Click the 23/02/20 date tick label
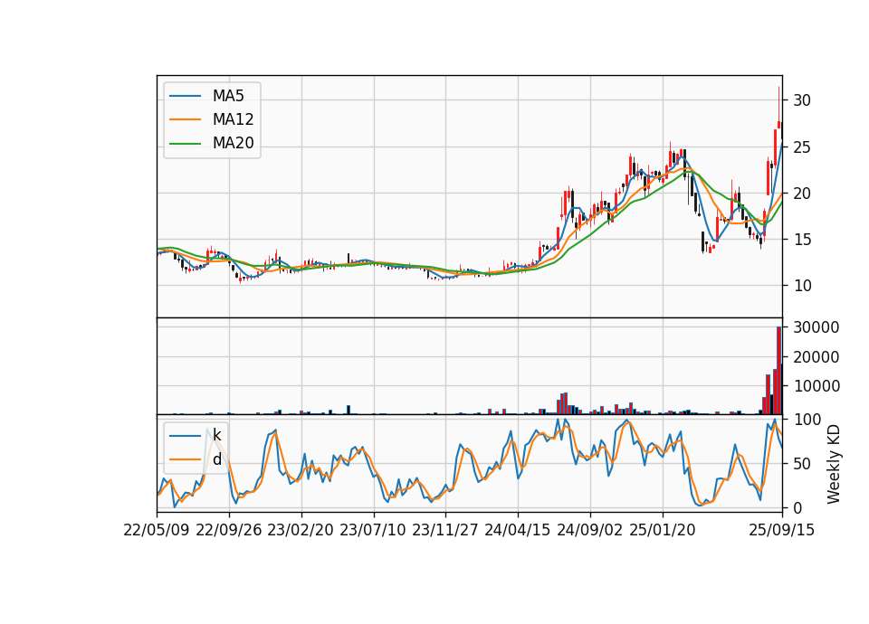 click(301, 530)
